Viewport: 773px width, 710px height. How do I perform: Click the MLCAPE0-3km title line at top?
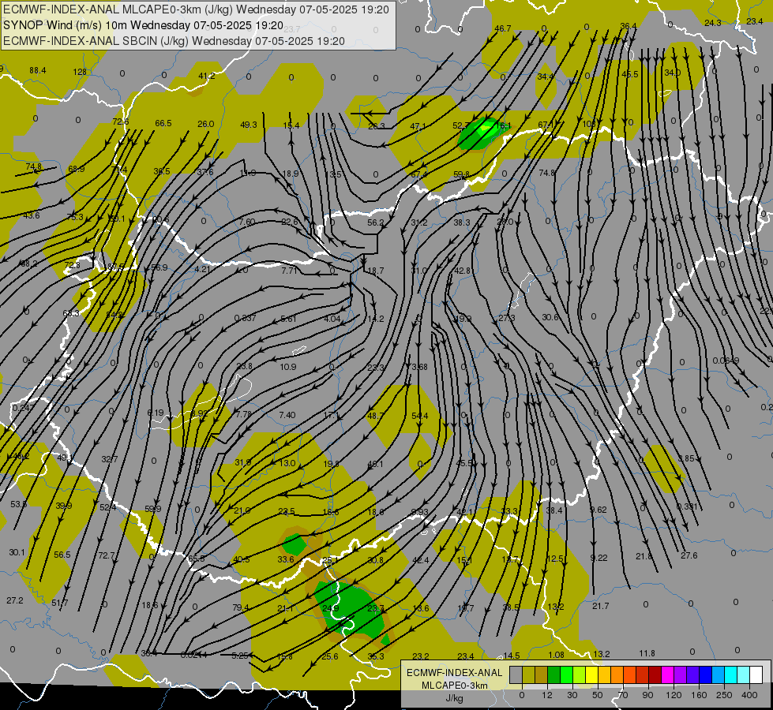point(196,9)
